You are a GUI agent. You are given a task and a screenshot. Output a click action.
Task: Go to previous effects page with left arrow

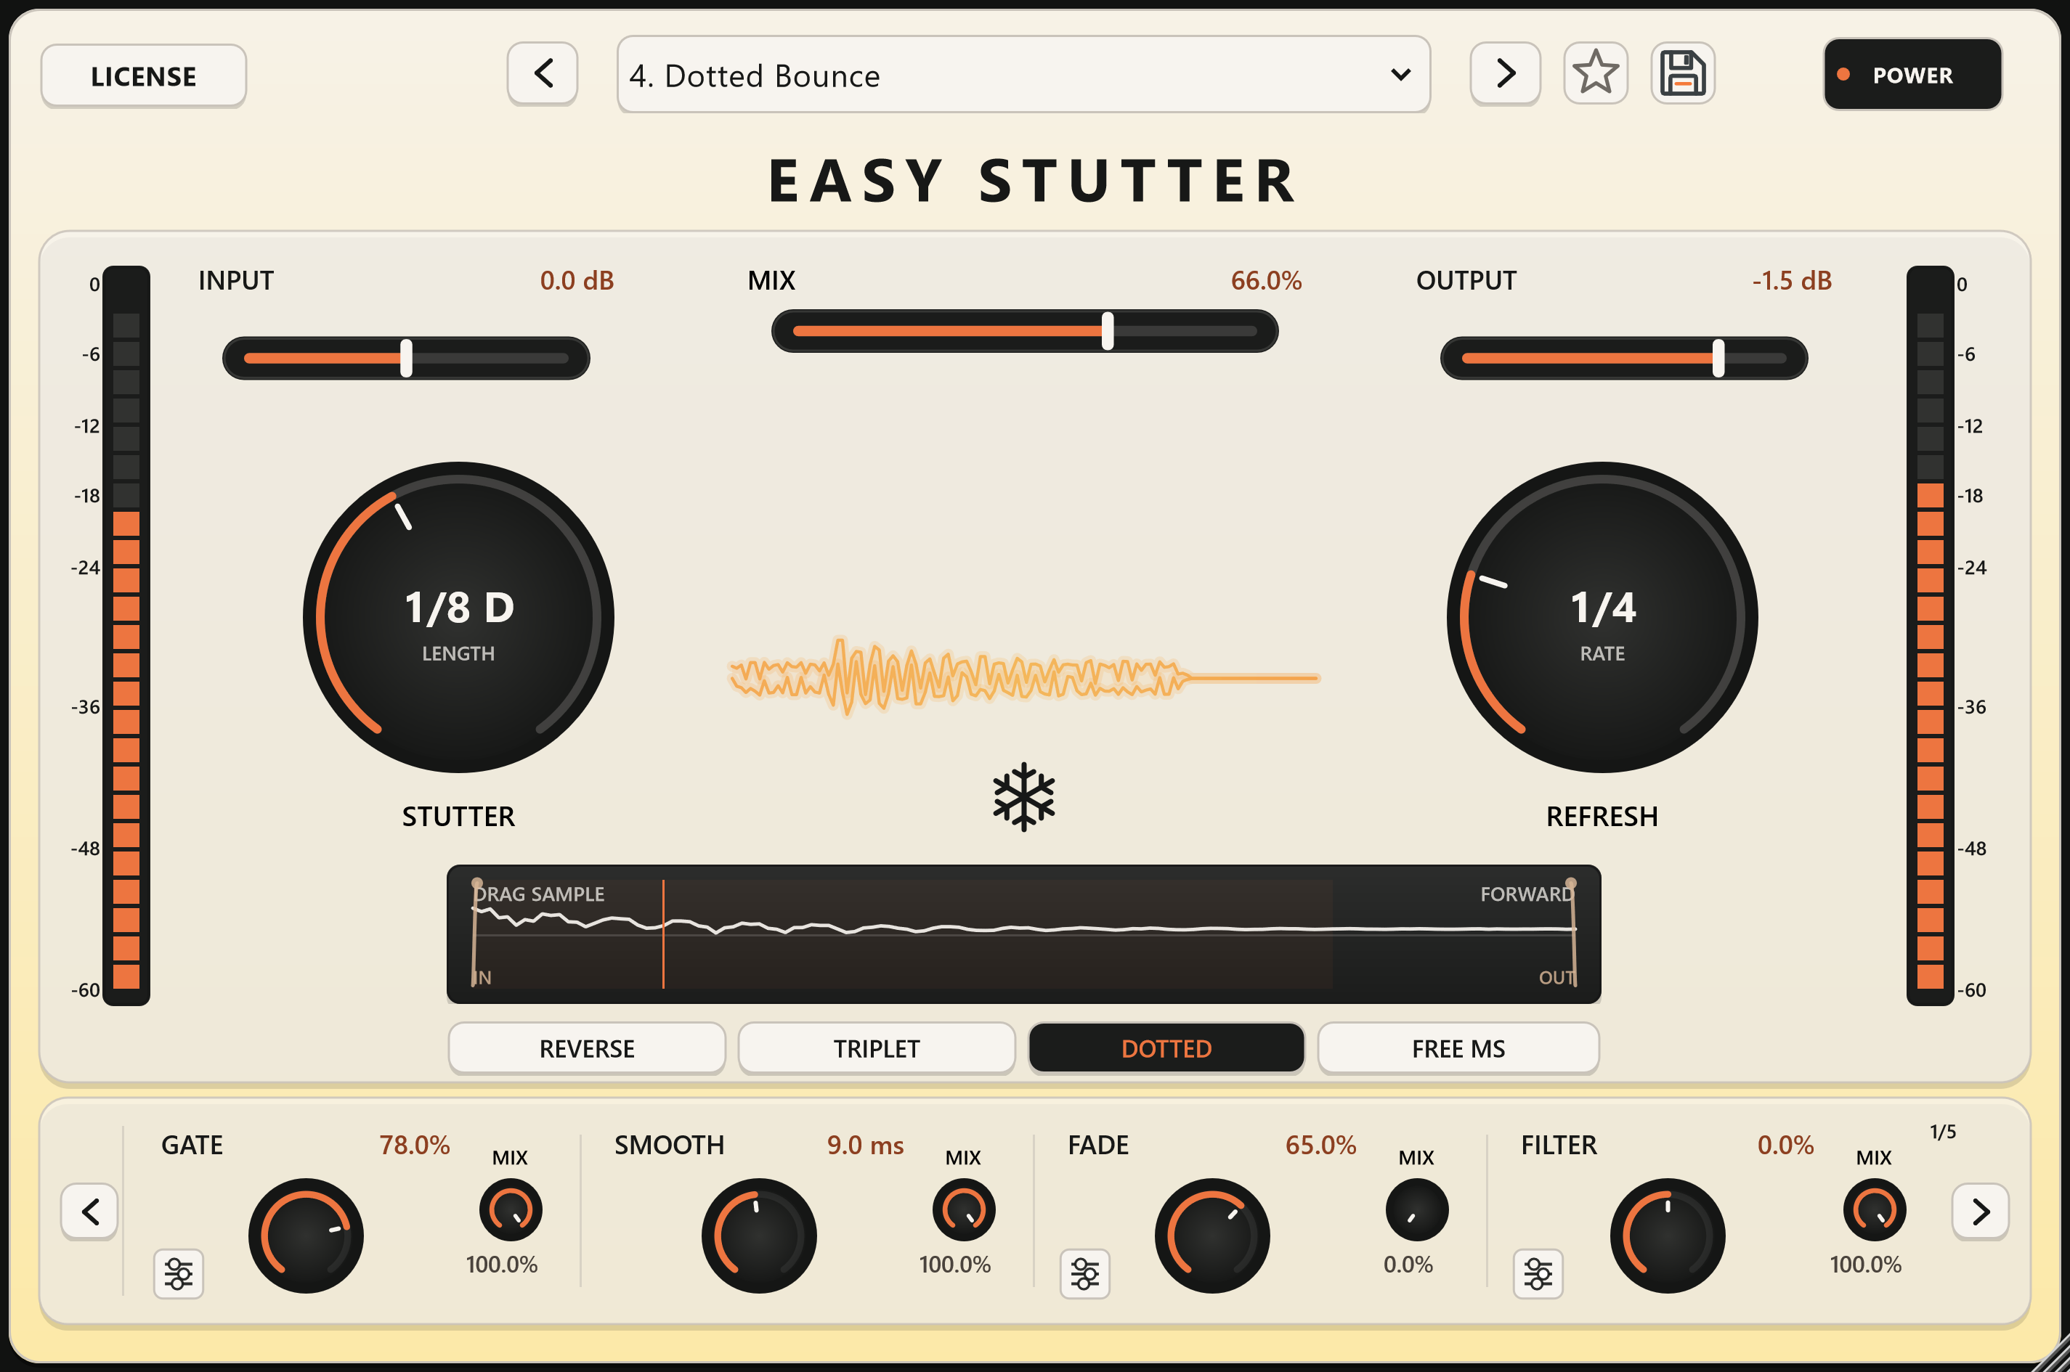(x=89, y=1212)
